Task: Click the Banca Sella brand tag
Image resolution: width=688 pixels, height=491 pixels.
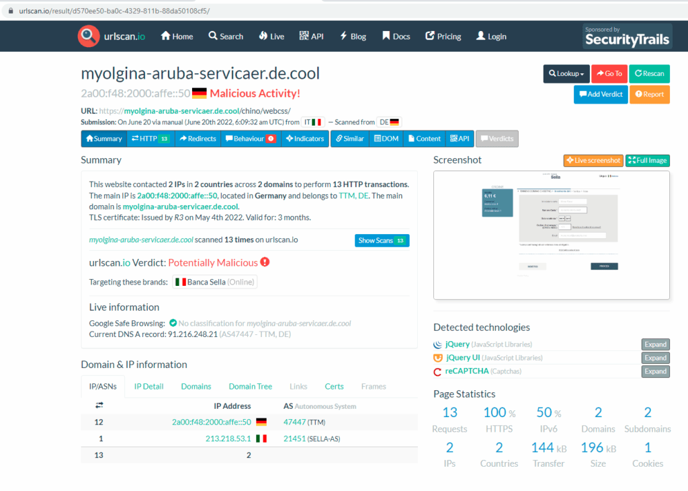Action: 215,282
